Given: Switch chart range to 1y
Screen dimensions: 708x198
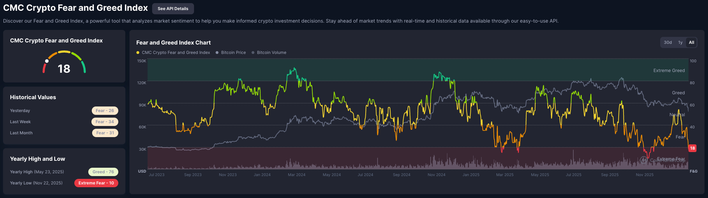Looking at the screenshot, I should point(680,42).
